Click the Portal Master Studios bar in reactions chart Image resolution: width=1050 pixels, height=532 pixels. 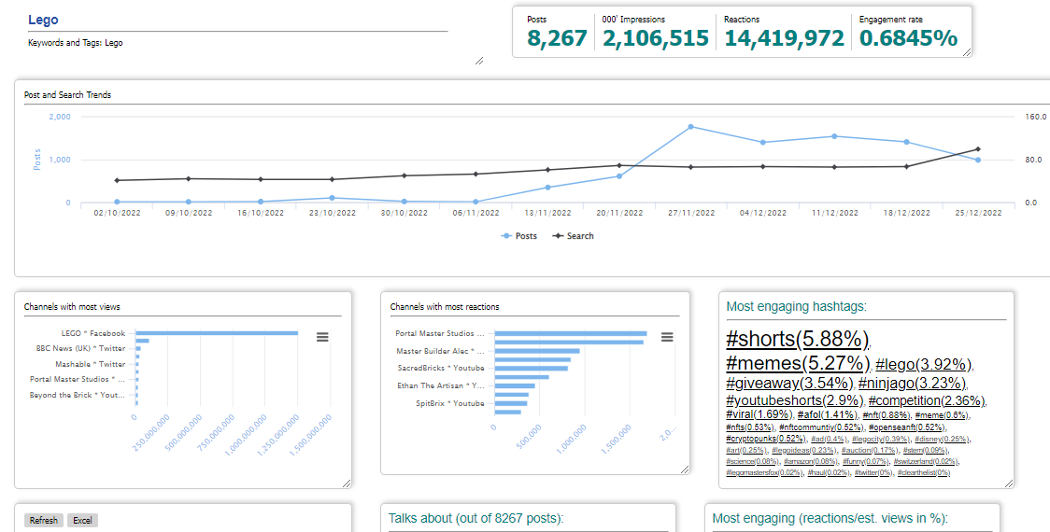(x=571, y=333)
